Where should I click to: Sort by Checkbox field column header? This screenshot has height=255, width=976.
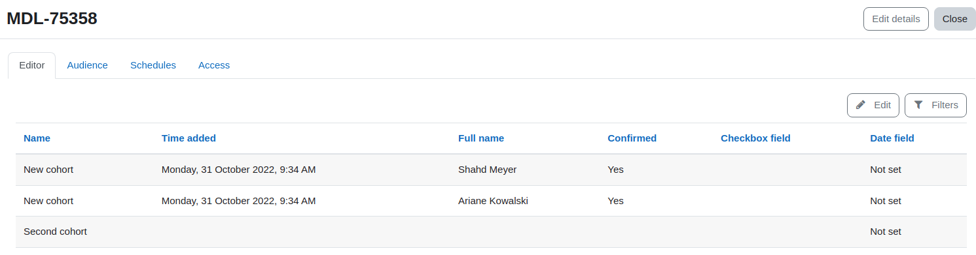click(x=755, y=138)
